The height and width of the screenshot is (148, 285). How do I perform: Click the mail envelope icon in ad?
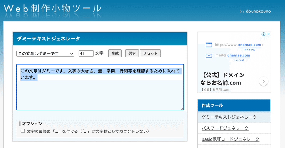[209, 56]
